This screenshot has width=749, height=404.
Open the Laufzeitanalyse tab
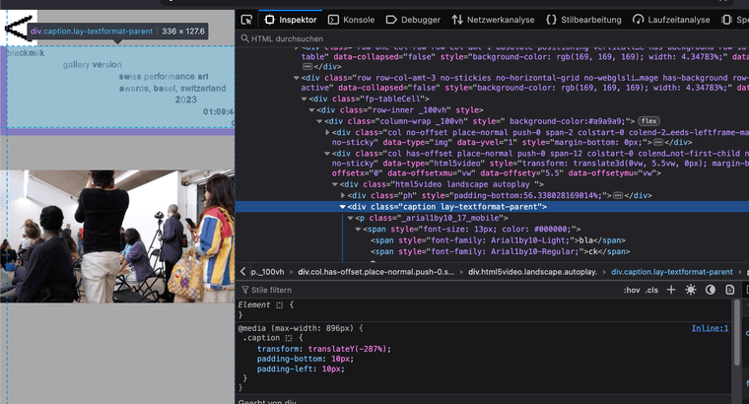pyautogui.click(x=671, y=20)
